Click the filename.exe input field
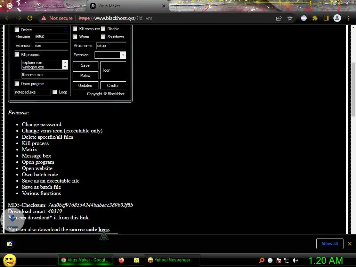Image resolution: width=356 pixels, height=267 pixels. (45, 75)
